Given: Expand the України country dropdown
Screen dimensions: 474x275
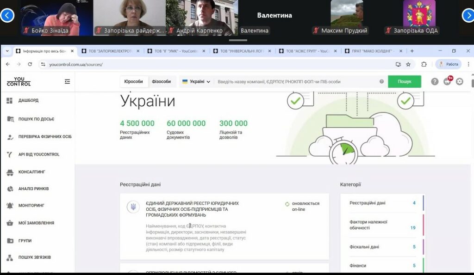Looking at the screenshot, I should (196, 81).
